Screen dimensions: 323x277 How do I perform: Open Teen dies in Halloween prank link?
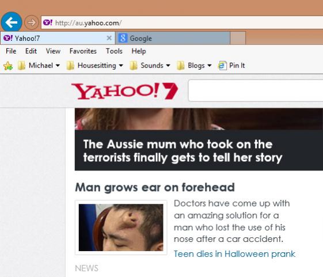(235, 254)
